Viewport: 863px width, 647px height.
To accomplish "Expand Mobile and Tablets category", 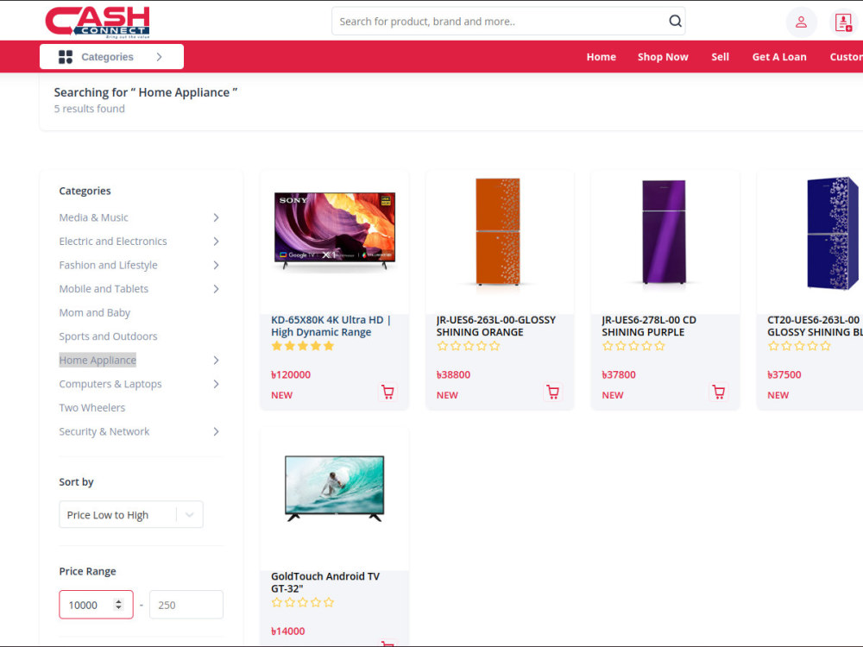I will [216, 289].
